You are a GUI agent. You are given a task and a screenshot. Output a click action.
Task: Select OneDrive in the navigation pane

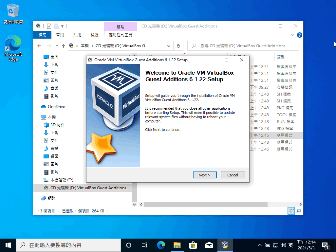pyautogui.click(x=54, y=106)
